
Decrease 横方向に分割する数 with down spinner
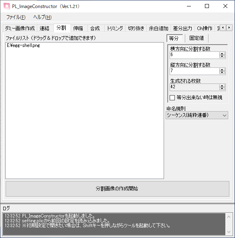(222, 57)
